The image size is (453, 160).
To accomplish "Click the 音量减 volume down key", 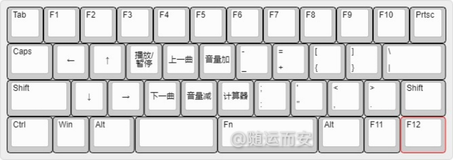I will pyautogui.click(x=199, y=98).
